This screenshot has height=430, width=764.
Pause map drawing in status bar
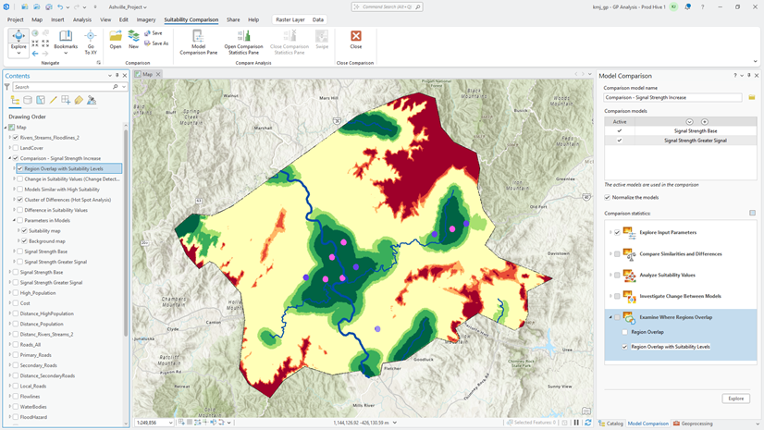(x=576, y=423)
